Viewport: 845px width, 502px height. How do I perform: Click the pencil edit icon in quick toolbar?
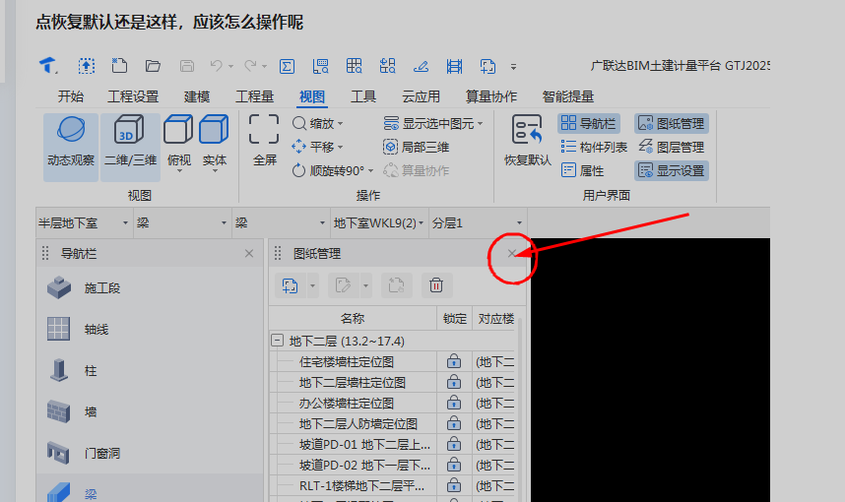click(421, 66)
